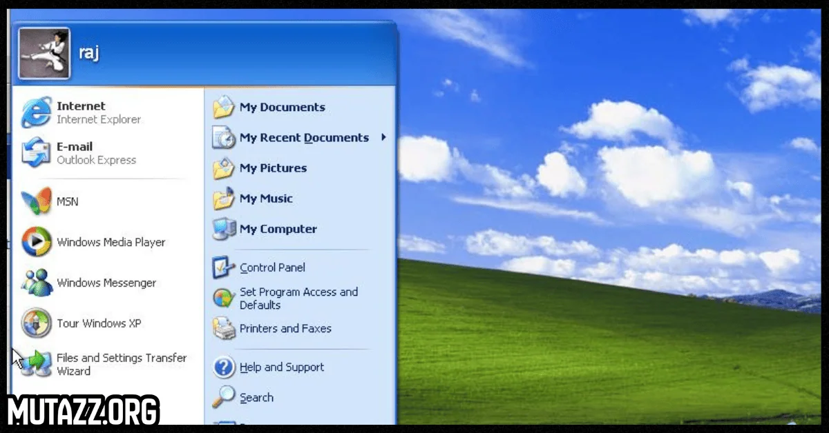Open the Printers and Faxes window
The height and width of the screenshot is (433, 829).
click(286, 329)
